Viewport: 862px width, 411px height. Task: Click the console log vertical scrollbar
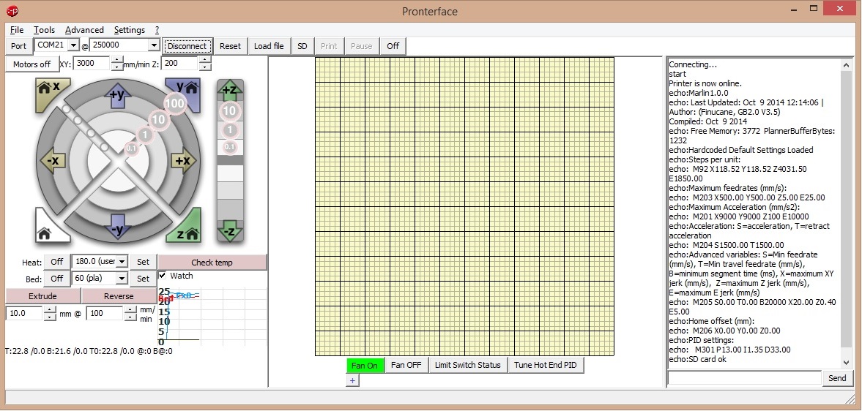tap(847, 212)
